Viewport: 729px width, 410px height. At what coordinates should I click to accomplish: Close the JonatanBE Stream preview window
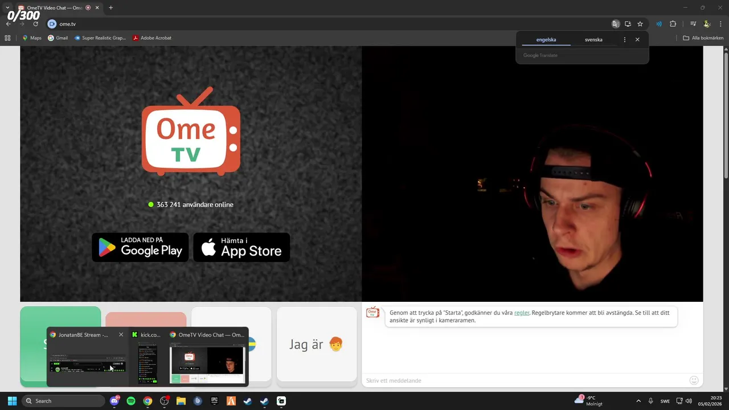121,335
